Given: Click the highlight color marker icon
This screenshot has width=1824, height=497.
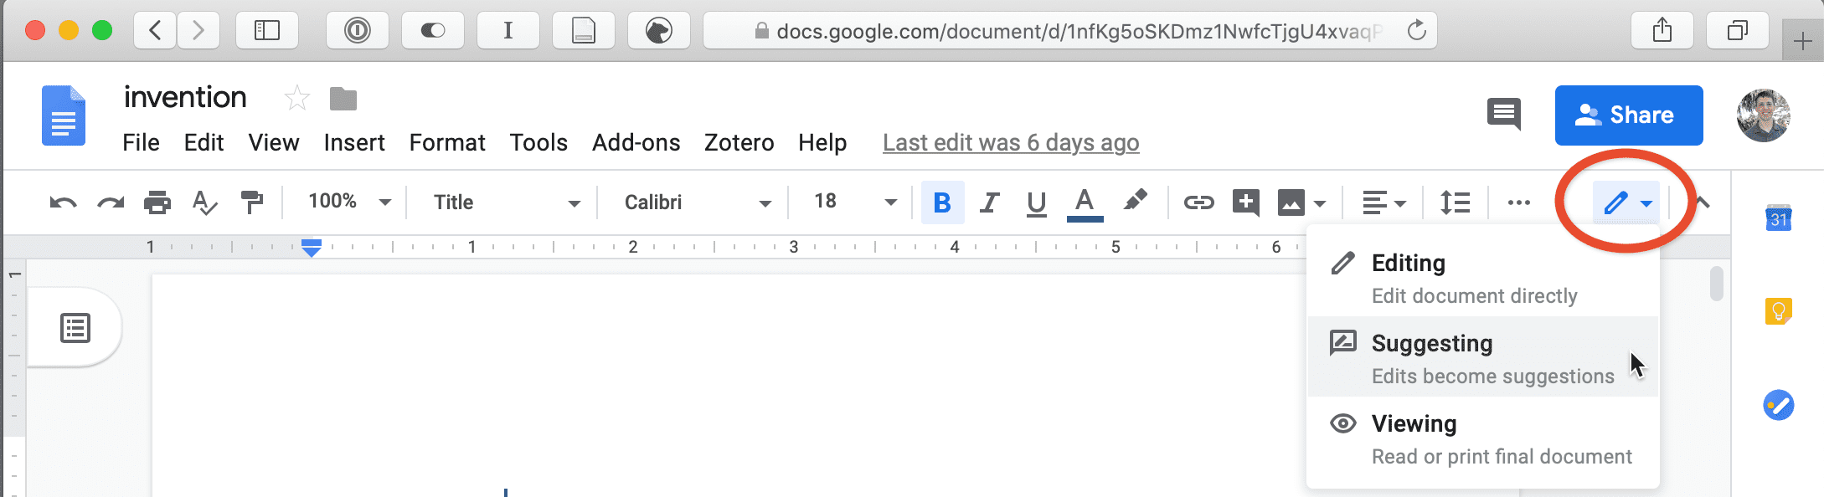Looking at the screenshot, I should [x=1135, y=201].
